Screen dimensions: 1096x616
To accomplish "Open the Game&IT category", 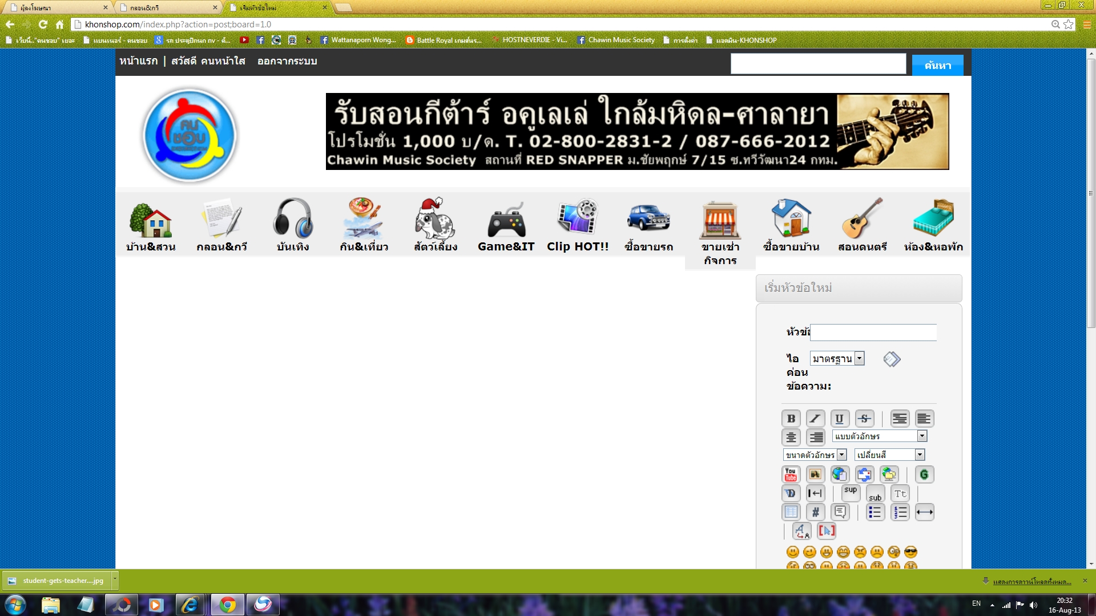I will click(506, 226).
